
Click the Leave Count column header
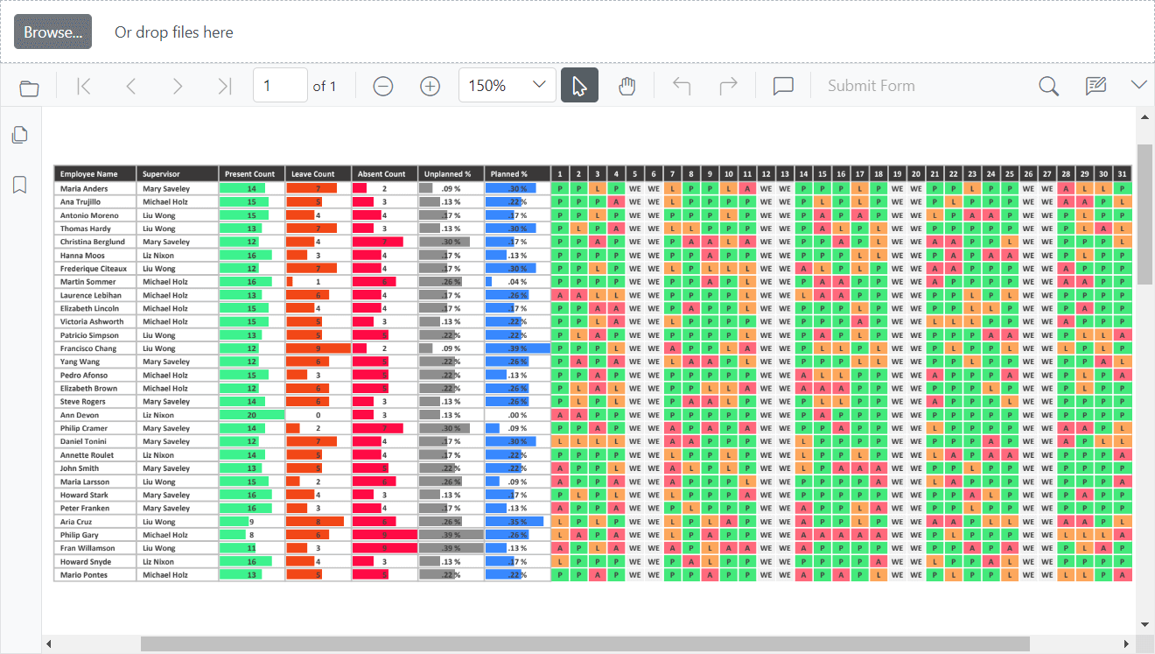tap(318, 174)
